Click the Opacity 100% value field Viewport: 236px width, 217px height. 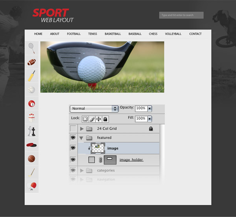(x=141, y=108)
